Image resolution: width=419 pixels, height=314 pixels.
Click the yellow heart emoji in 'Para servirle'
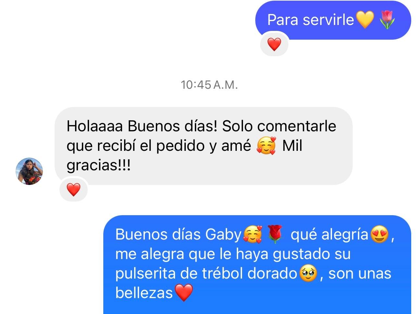pos(365,20)
